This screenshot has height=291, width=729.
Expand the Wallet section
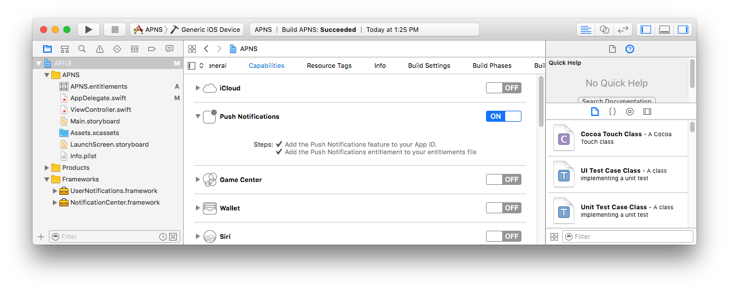[x=198, y=208]
